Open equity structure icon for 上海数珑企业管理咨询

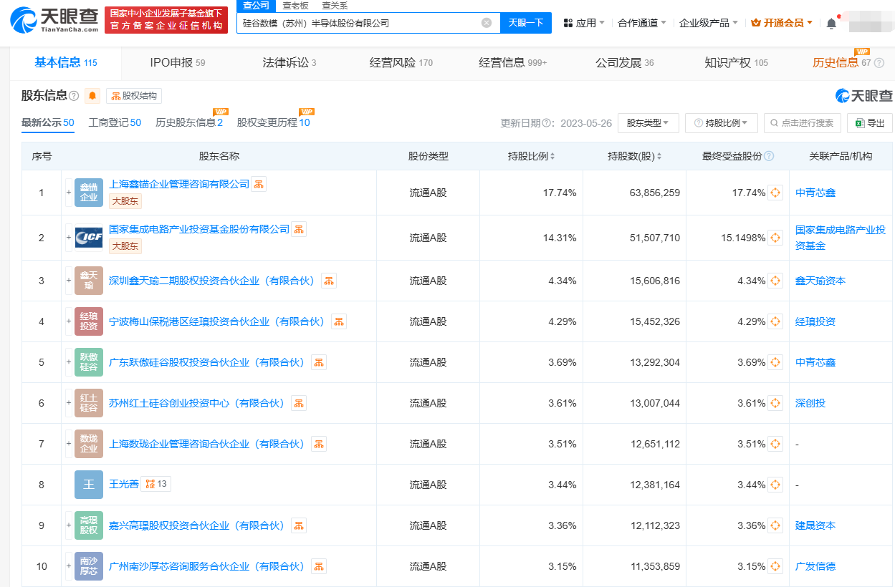(x=318, y=444)
